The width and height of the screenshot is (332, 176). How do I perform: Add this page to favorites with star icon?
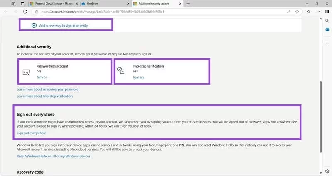point(297,12)
